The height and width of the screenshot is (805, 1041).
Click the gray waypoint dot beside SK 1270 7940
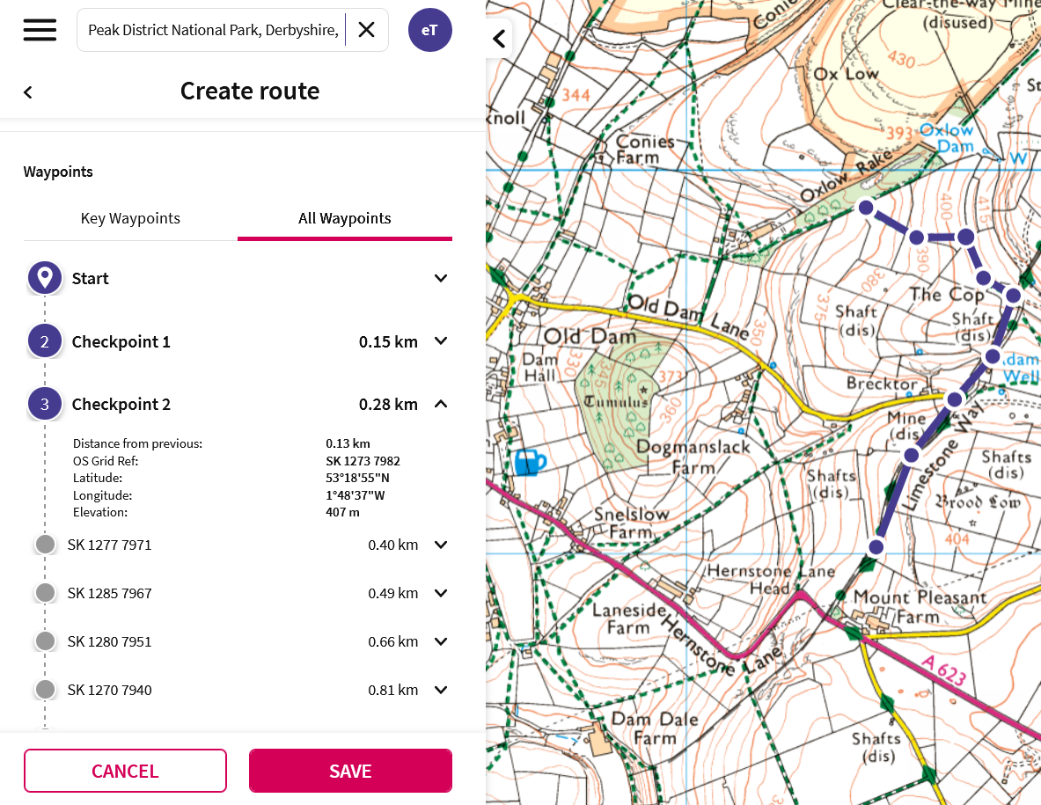[x=45, y=689]
